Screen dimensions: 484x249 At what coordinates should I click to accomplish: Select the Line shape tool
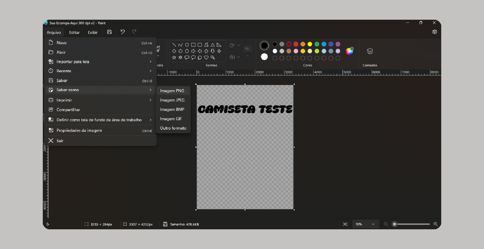tap(174, 45)
